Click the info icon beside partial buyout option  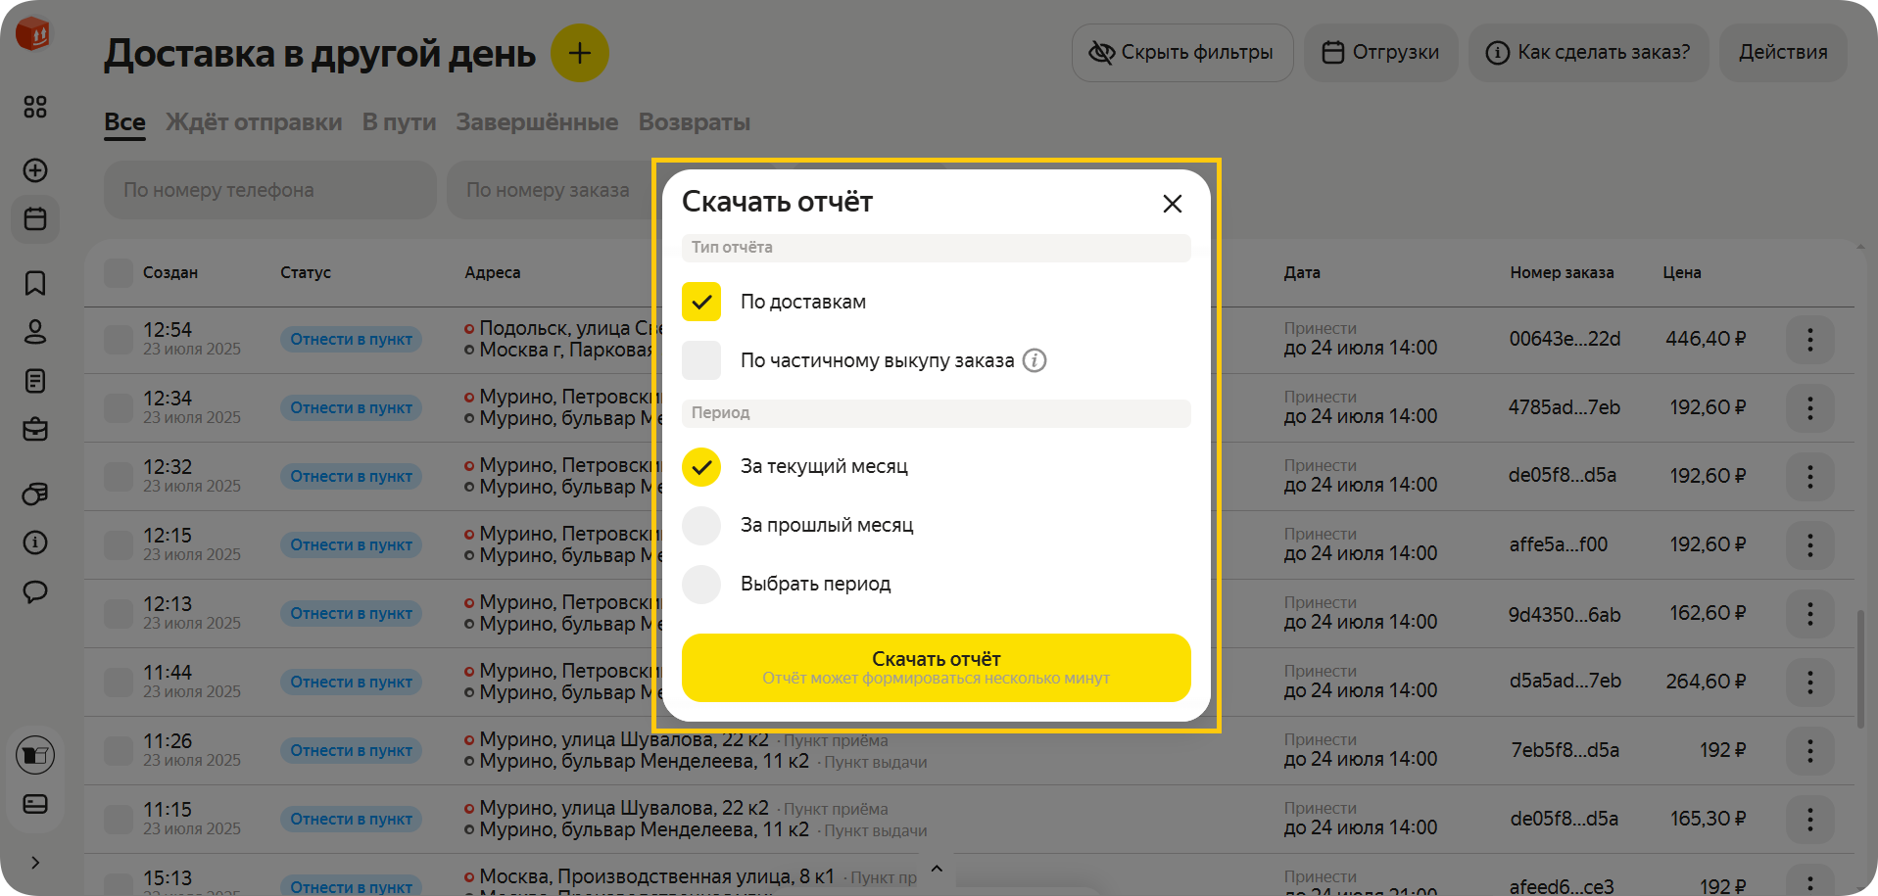[1035, 360]
